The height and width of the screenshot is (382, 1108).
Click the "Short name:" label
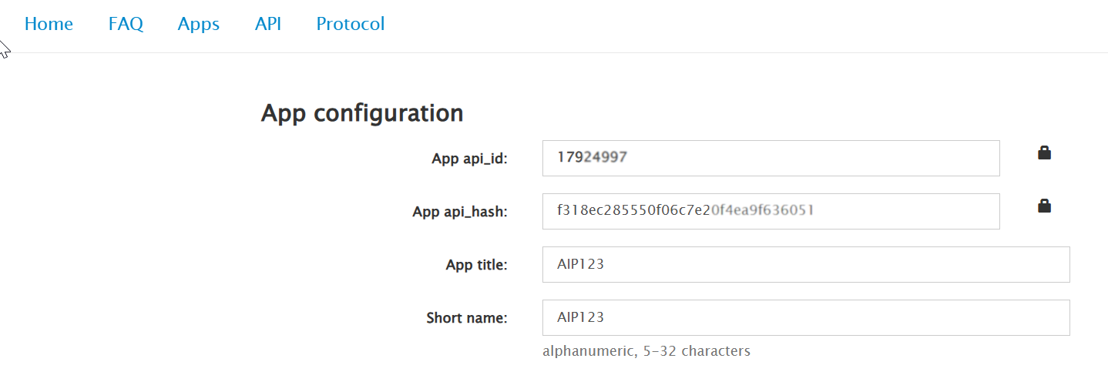coord(467,317)
